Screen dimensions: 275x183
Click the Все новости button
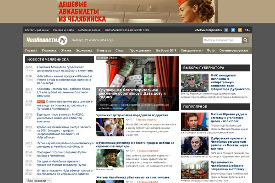[x=38, y=181]
